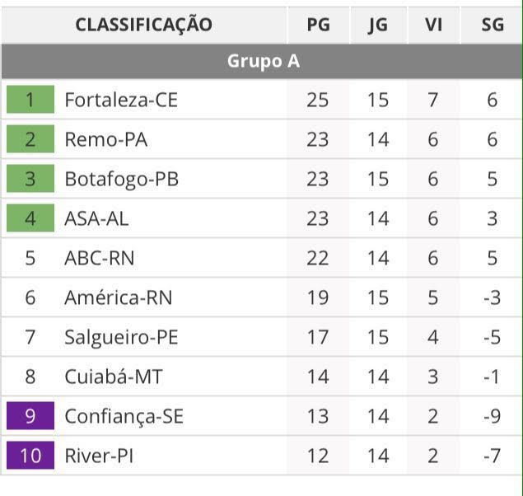Open the Botafogo-PB team entry

tap(121, 179)
